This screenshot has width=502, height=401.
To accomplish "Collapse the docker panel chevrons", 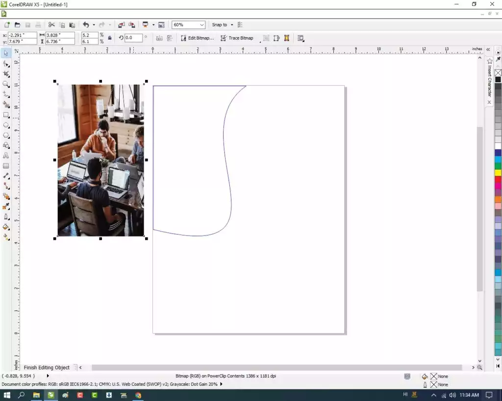I will coord(488,49).
